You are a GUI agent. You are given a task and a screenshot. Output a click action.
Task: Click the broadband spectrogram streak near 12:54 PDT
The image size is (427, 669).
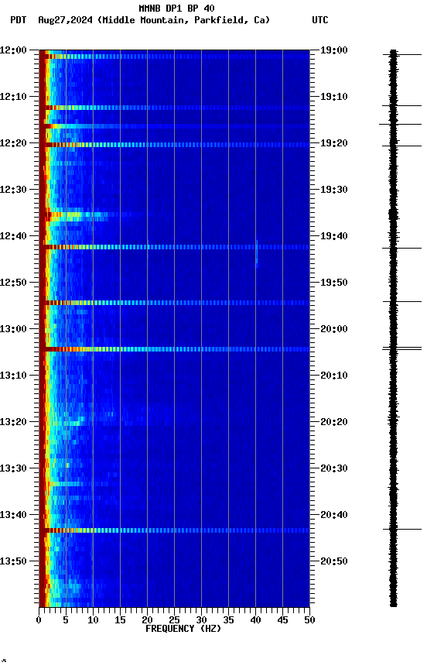pos(174,303)
